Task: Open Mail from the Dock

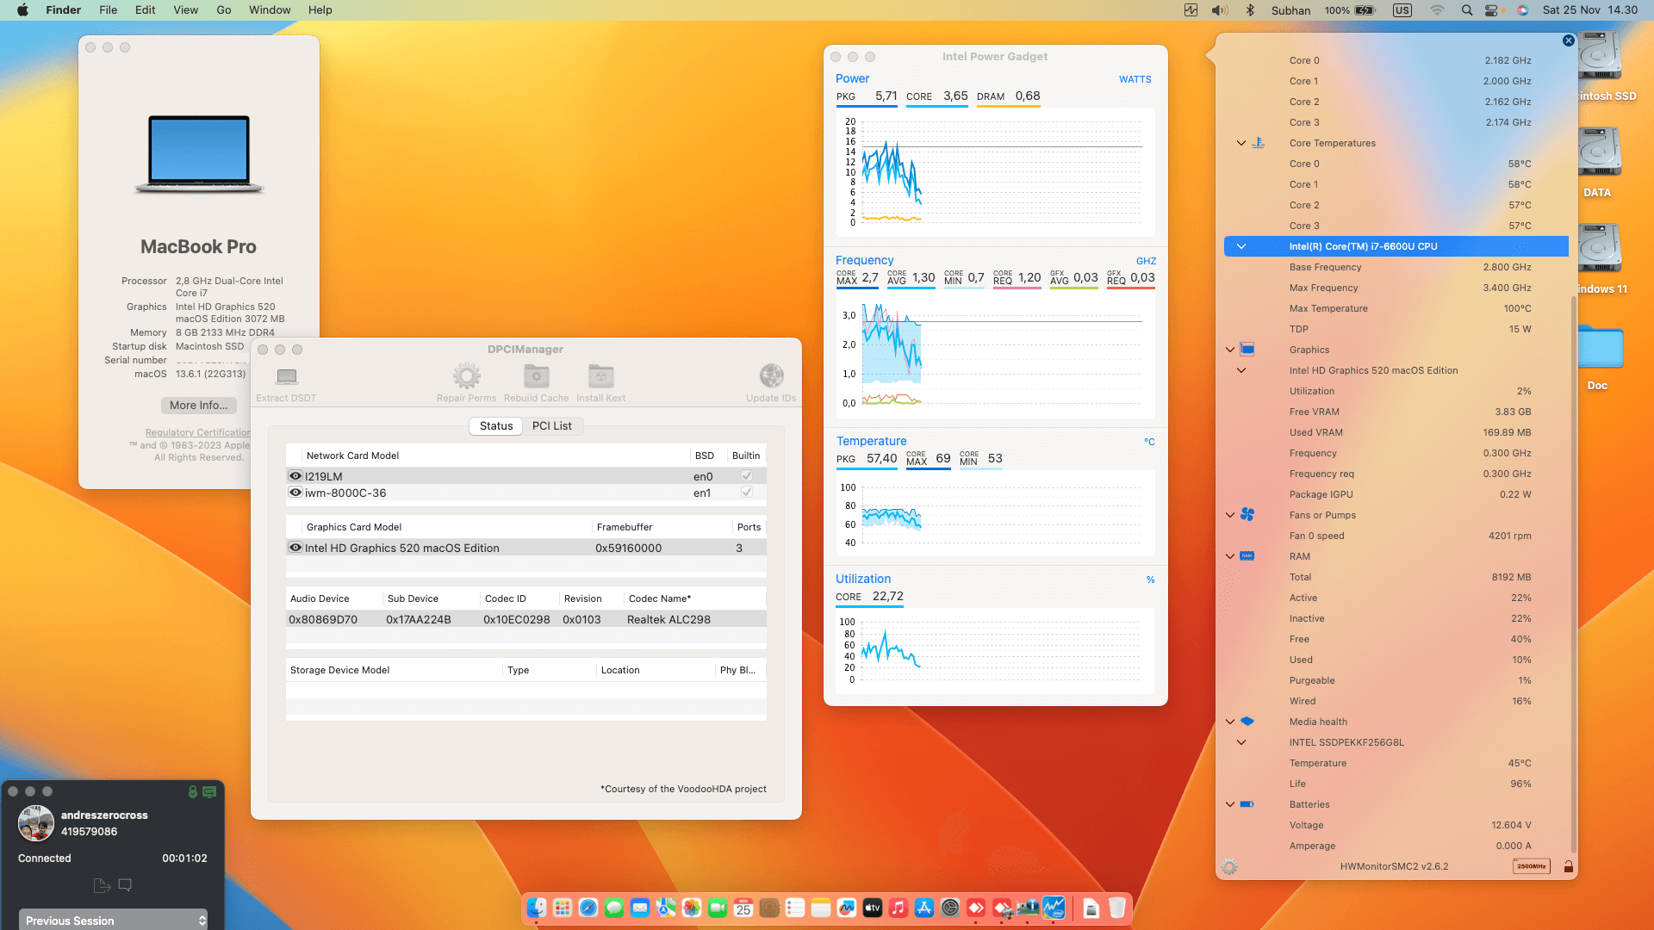Action: tap(639, 908)
